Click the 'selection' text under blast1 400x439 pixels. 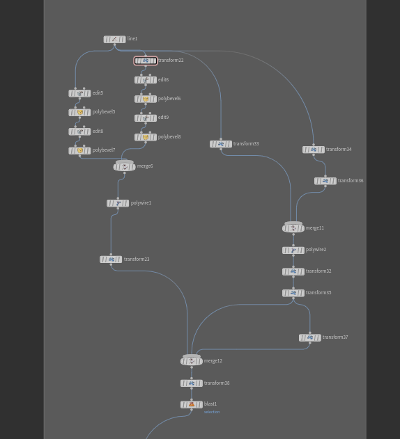tap(212, 412)
